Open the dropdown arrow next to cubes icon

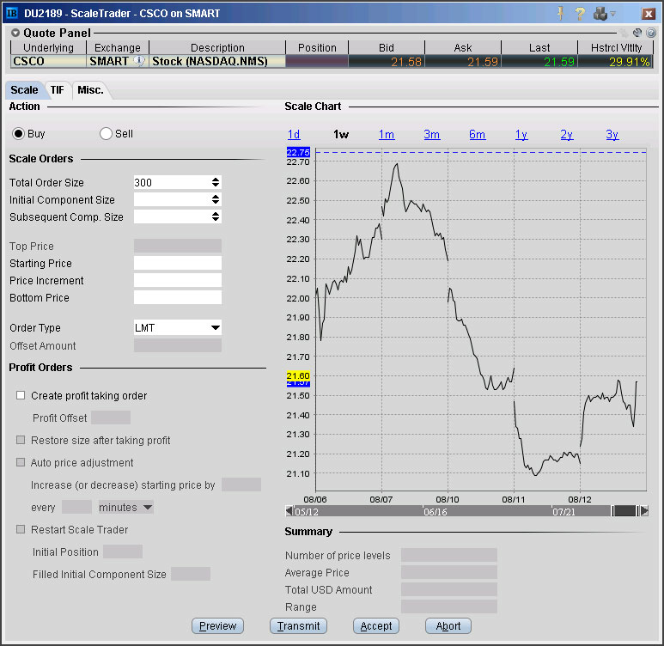coord(612,14)
